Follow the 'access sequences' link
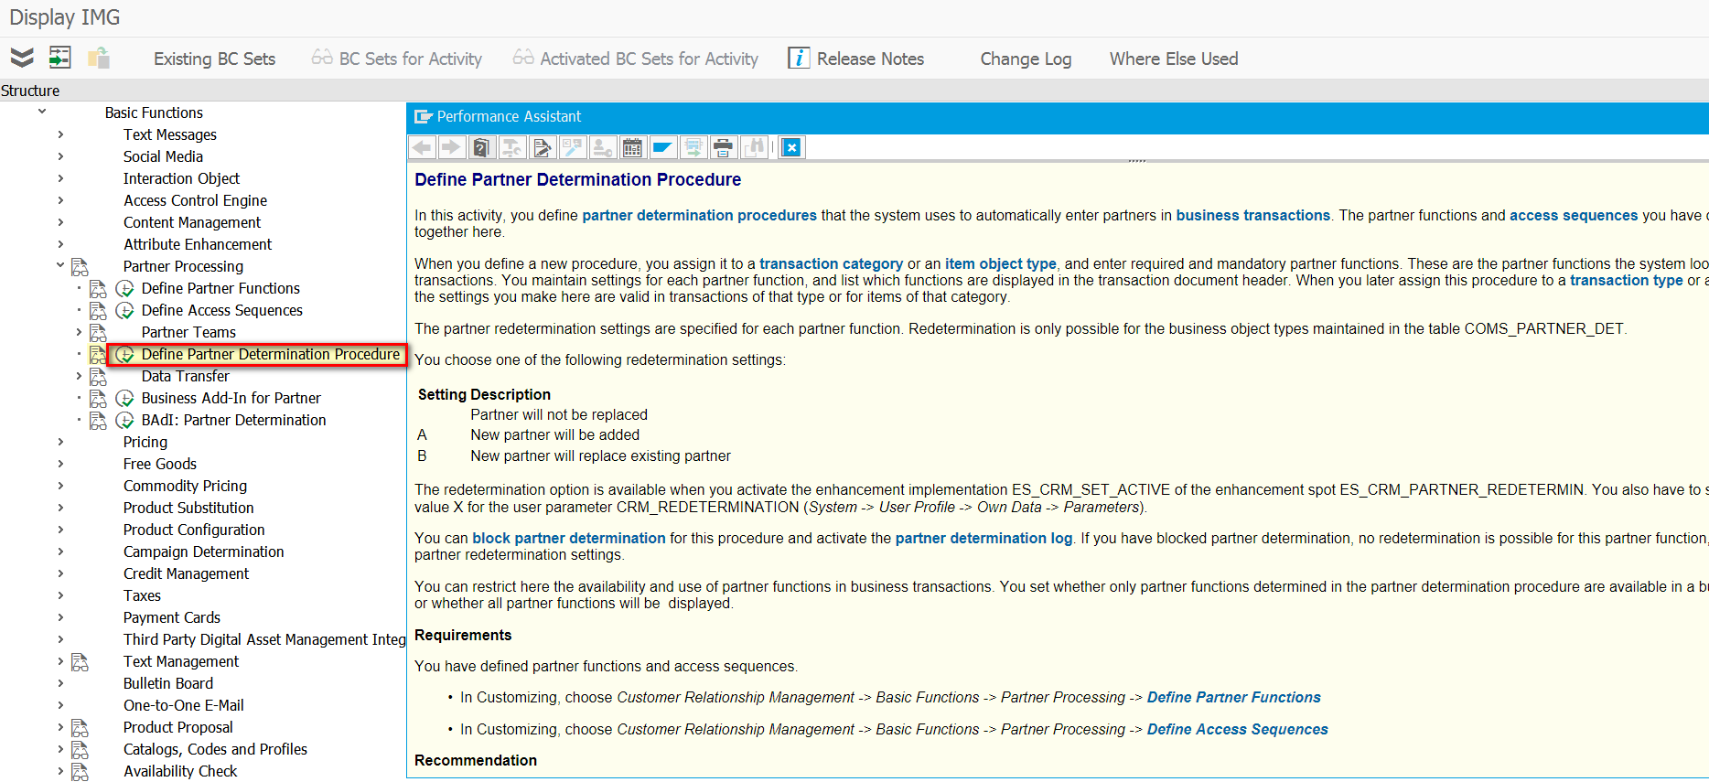The height and width of the screenshot is (782, 1709). pos(1574,215)
